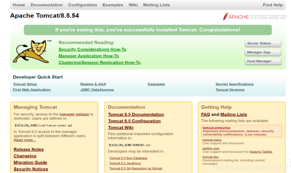Screen dimensions: 291x173
Task: Open Tomcat 8.5 JavaDocs link
Action: (x=125, y=163)
